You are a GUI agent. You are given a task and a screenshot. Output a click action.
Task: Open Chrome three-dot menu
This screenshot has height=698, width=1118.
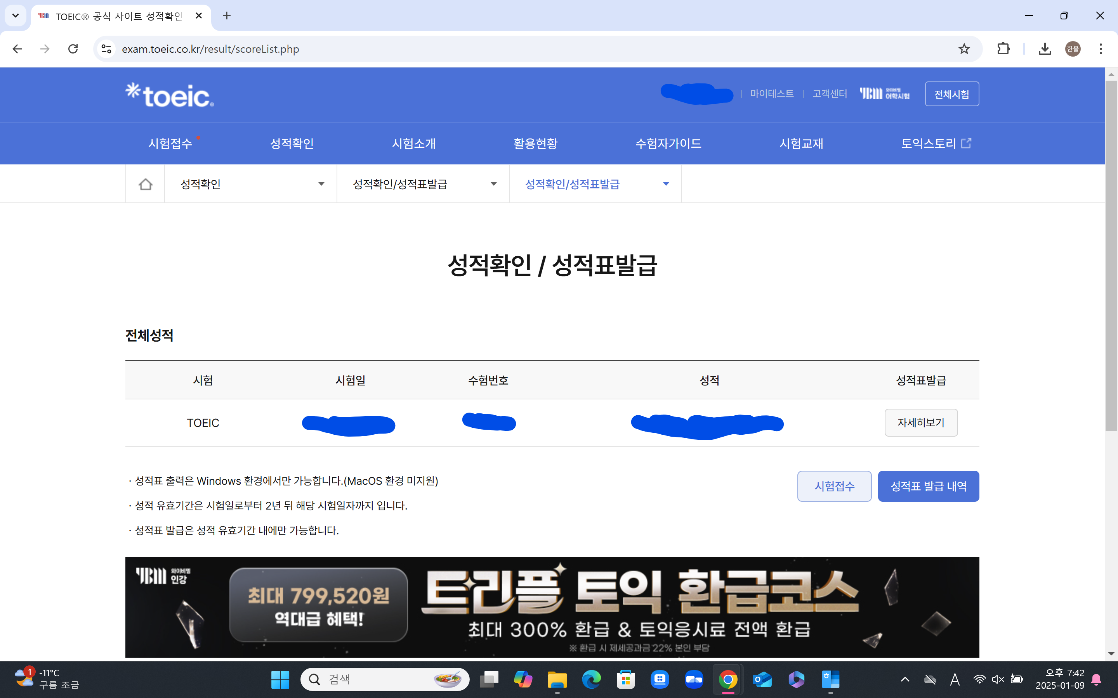(x=1101, y=49)
